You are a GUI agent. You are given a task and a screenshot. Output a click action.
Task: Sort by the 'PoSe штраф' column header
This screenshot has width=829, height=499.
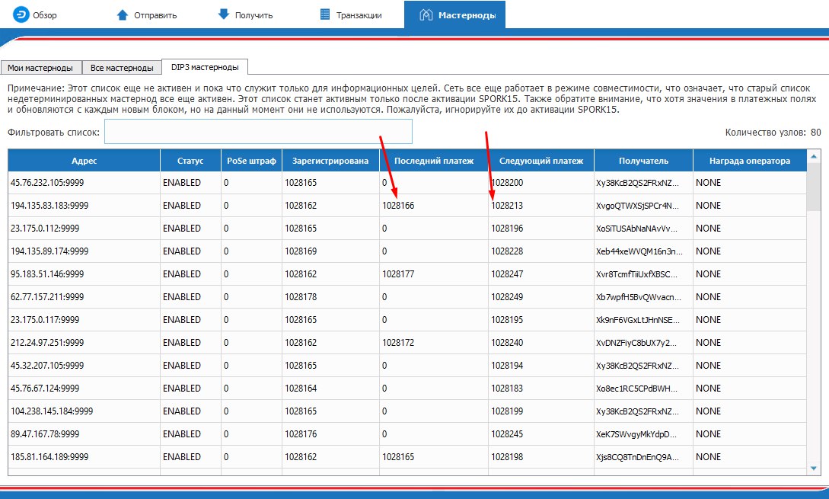click(251, 161)
